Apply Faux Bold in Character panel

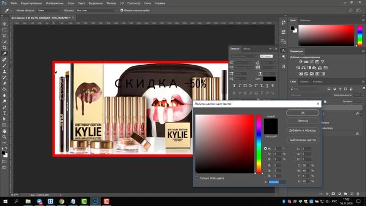pyautogui.click(x=234, y=86)
